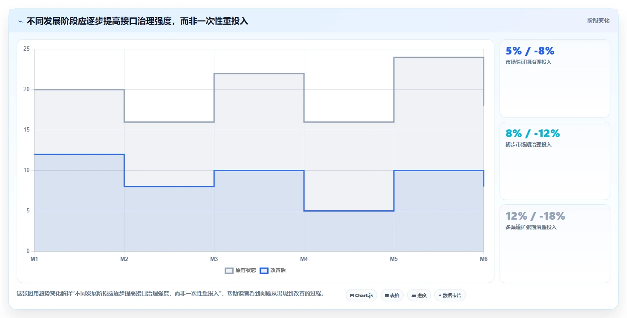Click the blue 改善后 legend swatch
Image resolution: width=627 pixels, height=318 pixels.
[264, 271]
